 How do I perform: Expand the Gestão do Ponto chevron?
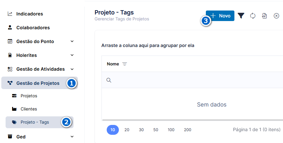click(x=72, y=41)
